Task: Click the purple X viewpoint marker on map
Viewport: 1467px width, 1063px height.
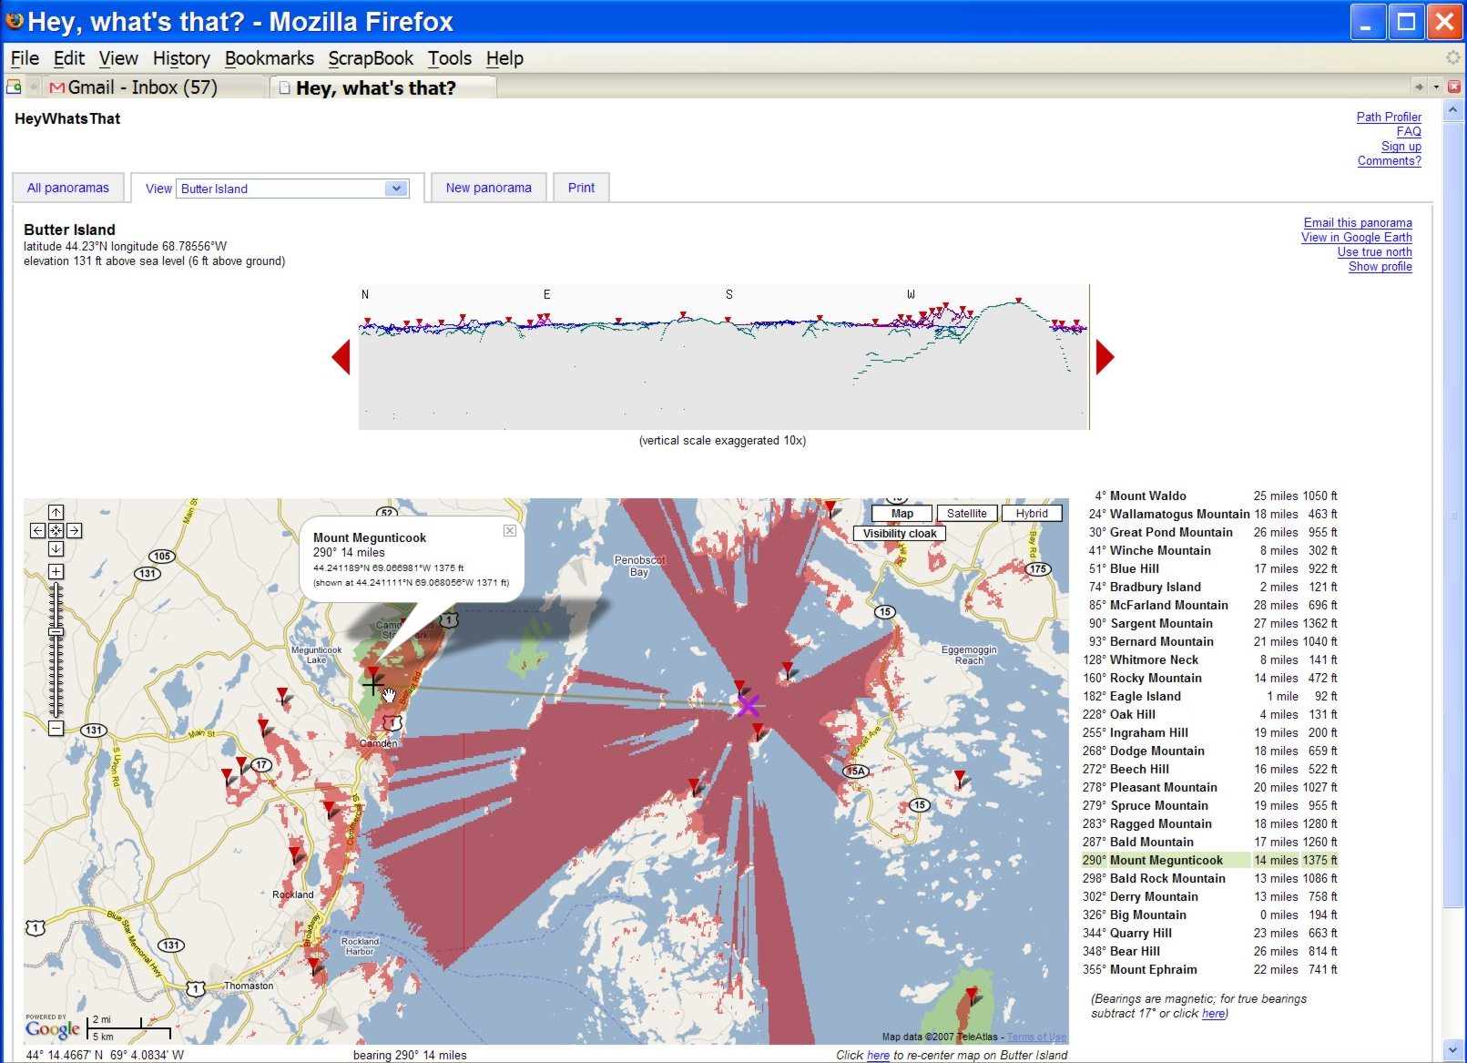Action: pos(748,705)
